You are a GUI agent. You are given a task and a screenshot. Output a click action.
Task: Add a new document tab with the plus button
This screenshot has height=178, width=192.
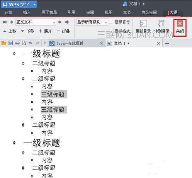tap(167, 43)
